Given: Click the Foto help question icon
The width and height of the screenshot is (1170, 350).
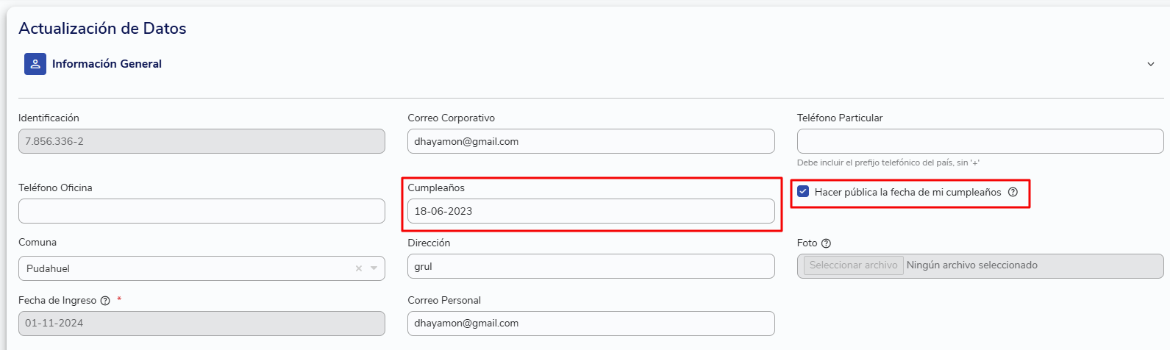Looking at the screenshot, I should [x=826, y=243].
